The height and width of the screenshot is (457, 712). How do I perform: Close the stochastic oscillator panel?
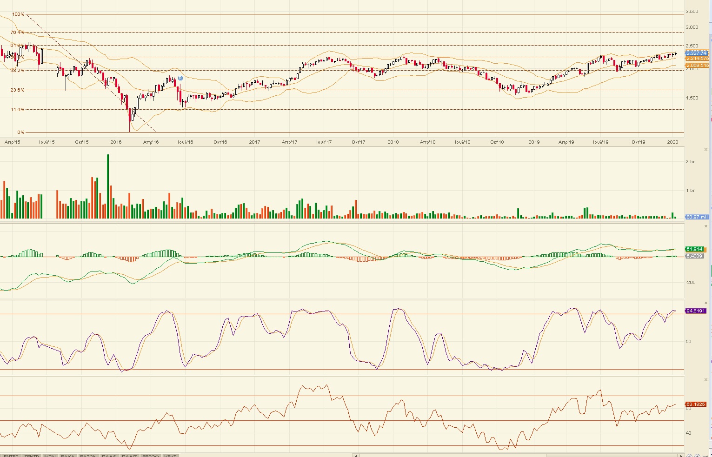[706, 303]
